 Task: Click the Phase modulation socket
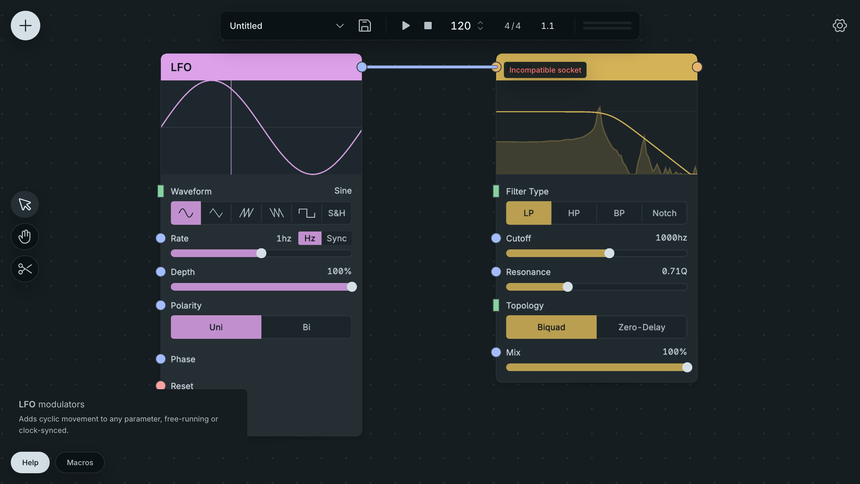pos(161,359)
